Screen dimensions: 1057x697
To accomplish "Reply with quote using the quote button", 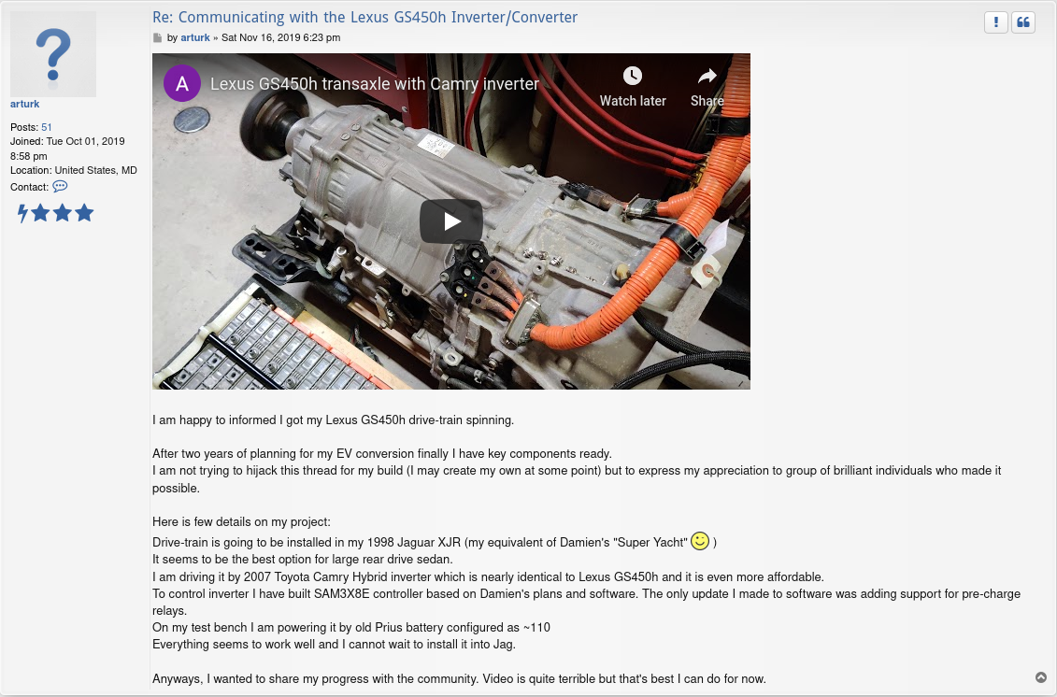I will (x=1023, y=22).
